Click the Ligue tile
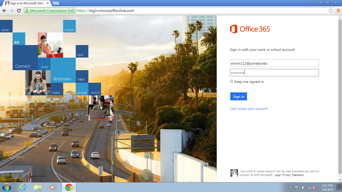342x192 pixels. coord(82,51)
